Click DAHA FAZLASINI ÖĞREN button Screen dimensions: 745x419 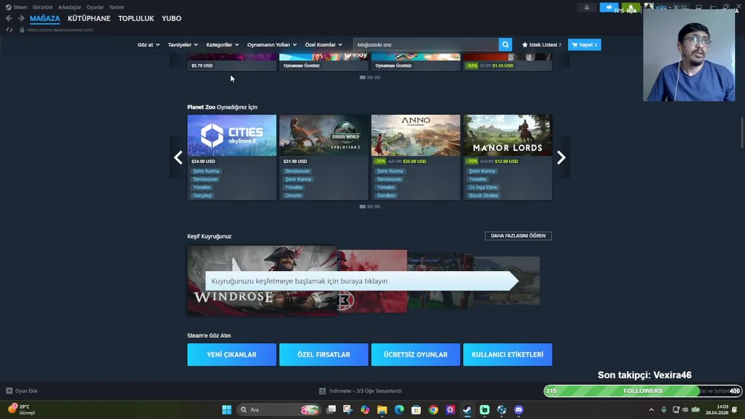(x=518, y=236)
